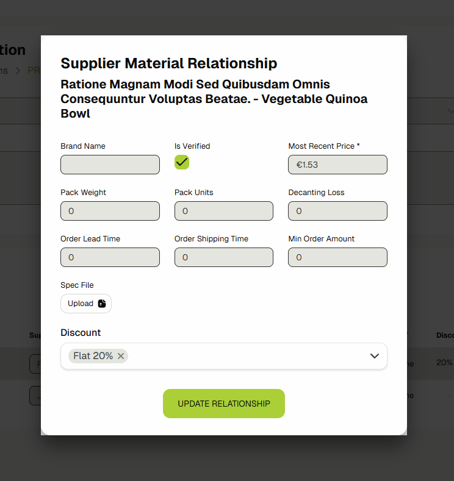Select the Pack Weight input
The image size is (454, 481).
click(x=110, y=211)
